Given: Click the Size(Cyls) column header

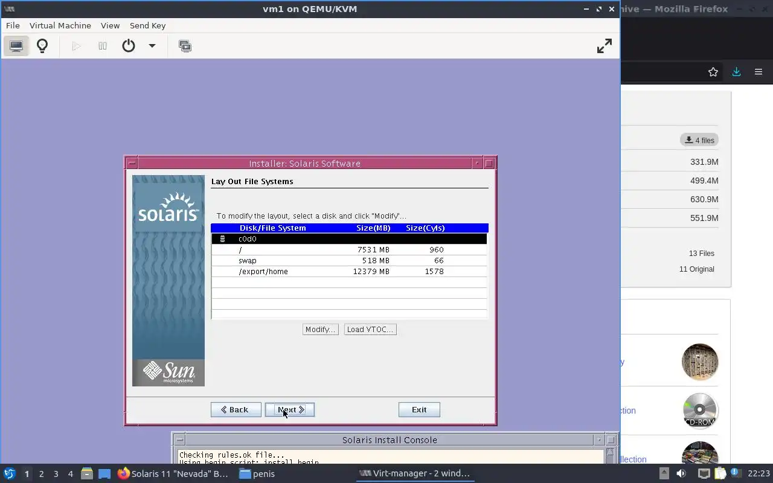Looking at the screenshot, I should coord(425,228).
